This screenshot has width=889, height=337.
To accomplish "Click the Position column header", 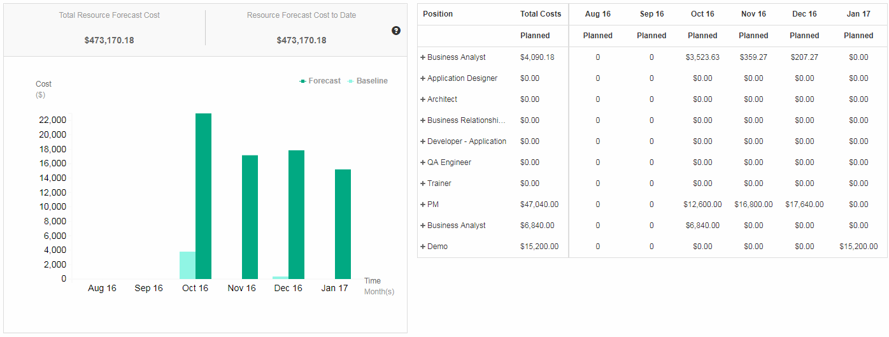I will (x=438, y=14).
